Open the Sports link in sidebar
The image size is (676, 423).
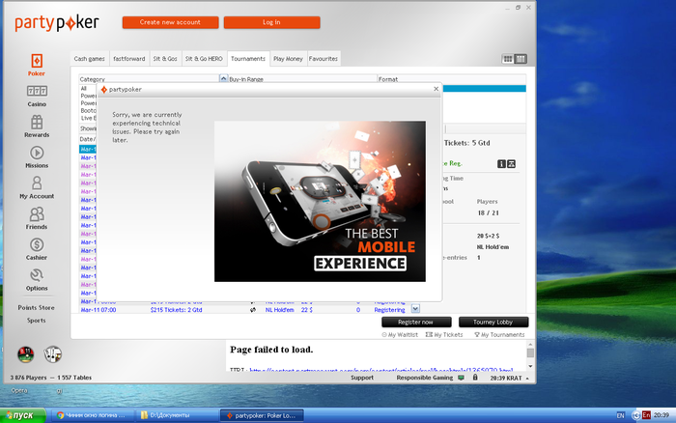point(37,321)
